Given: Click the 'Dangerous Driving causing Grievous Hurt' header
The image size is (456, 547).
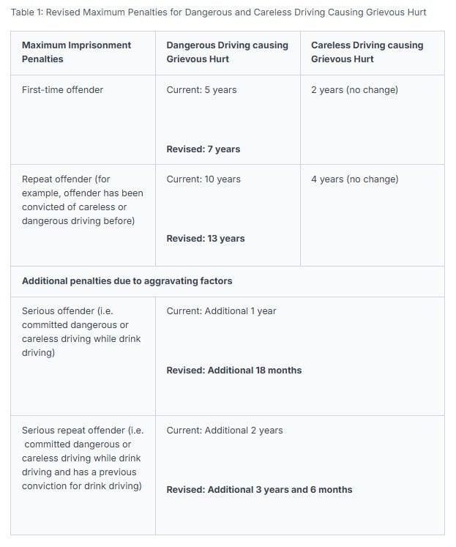Looking at the screenshot, I should click(x=228, y=53).
